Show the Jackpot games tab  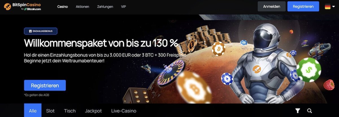point(94,111)
